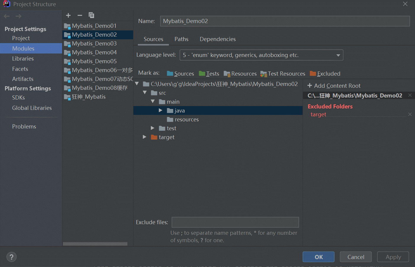
Task: Click the back navigation arrow
Action: click(x=7, y=16)
